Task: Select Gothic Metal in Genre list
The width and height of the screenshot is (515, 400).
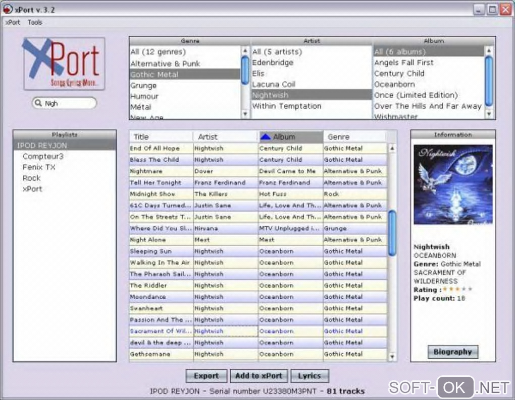Action: click(185, 75)
